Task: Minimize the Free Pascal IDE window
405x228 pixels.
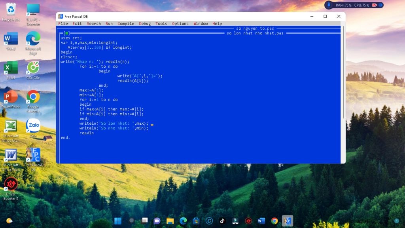Action: pos(312,16)
